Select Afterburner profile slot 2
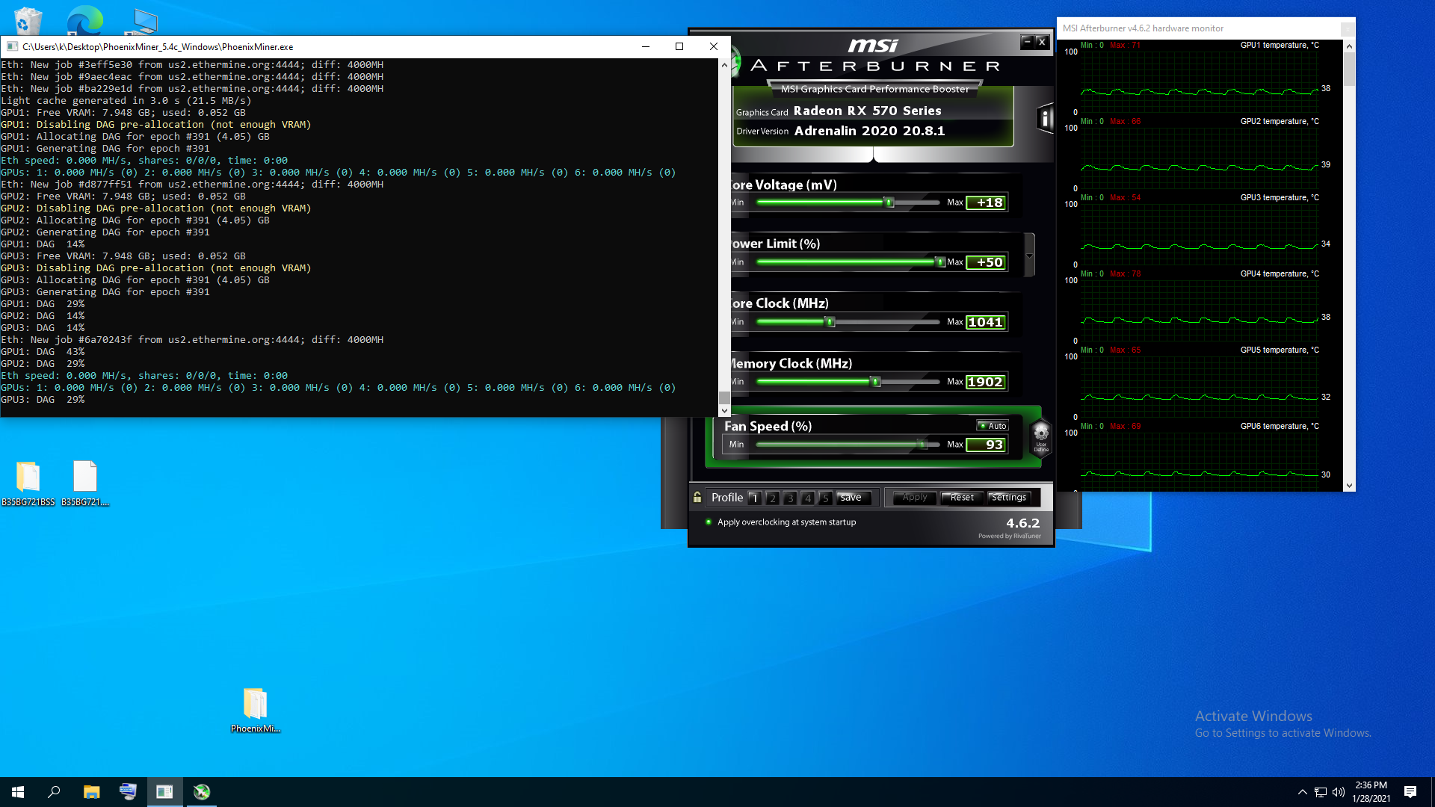Screen dimensions: 1435x807 coord(773,498)
